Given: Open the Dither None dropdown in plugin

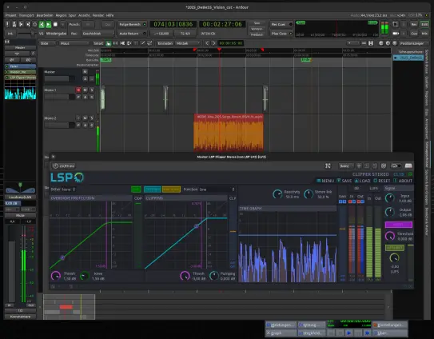Looking at the screenshot, I should coord(69,189).
